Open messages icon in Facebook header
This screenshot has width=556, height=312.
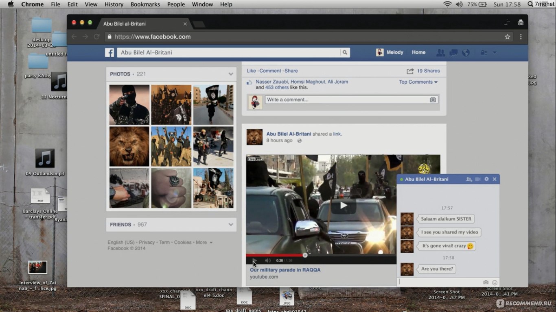pos(453,52)
